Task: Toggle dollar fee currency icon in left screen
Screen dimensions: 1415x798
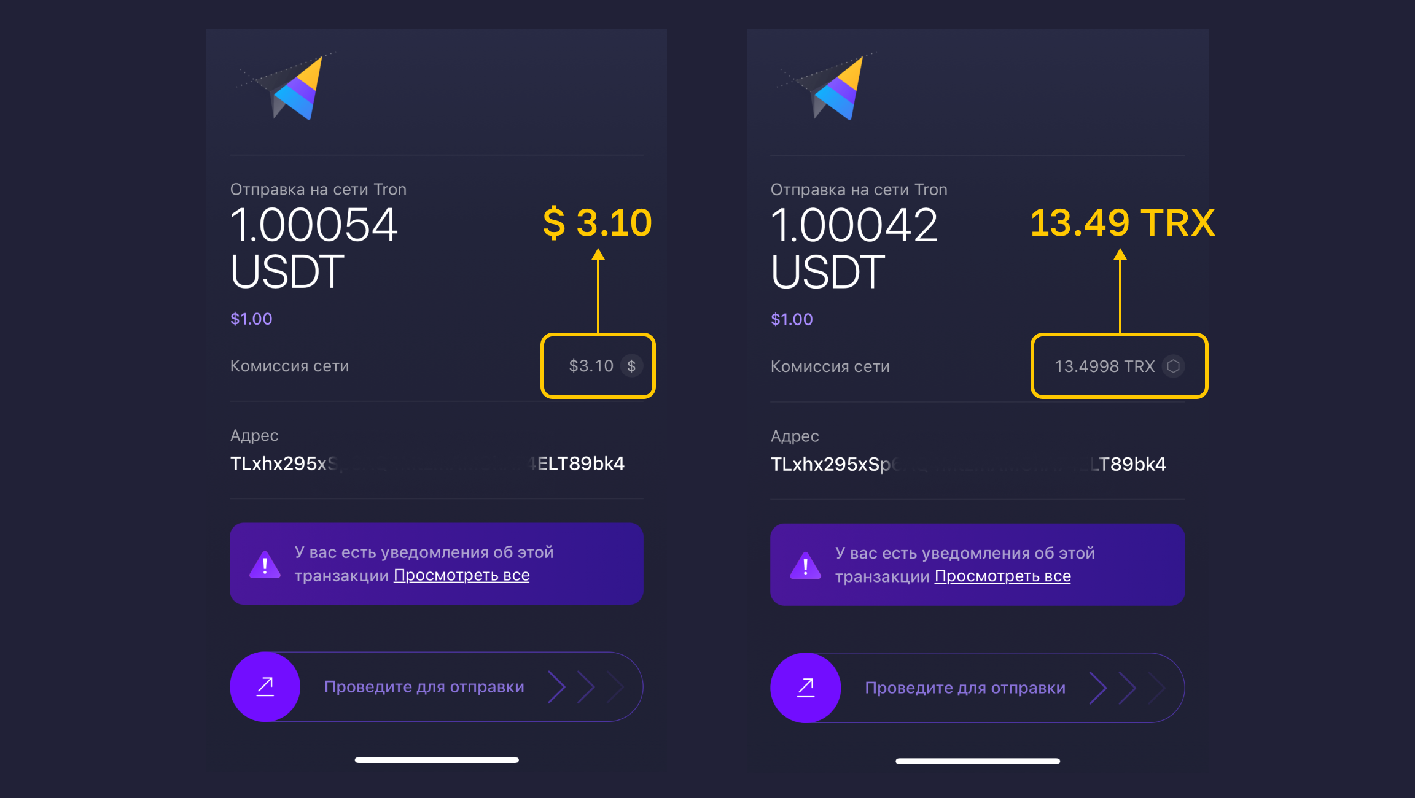Action: tap(631, 366)
